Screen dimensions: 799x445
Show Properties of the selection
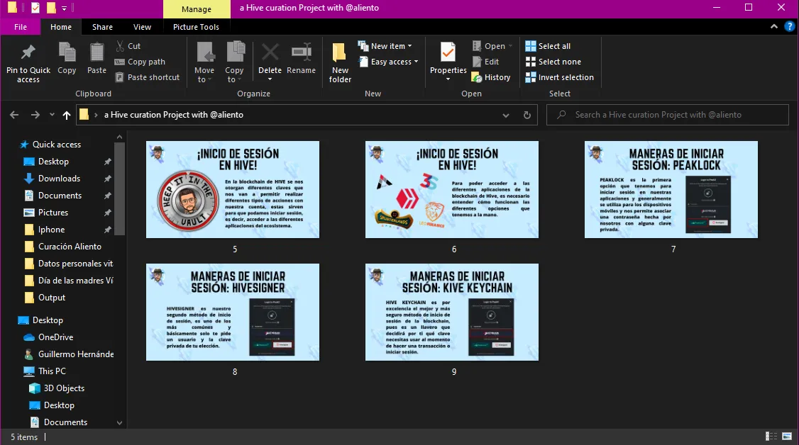(x=448, y=62)
